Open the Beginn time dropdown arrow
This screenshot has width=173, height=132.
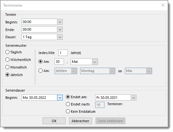point(60,22)
